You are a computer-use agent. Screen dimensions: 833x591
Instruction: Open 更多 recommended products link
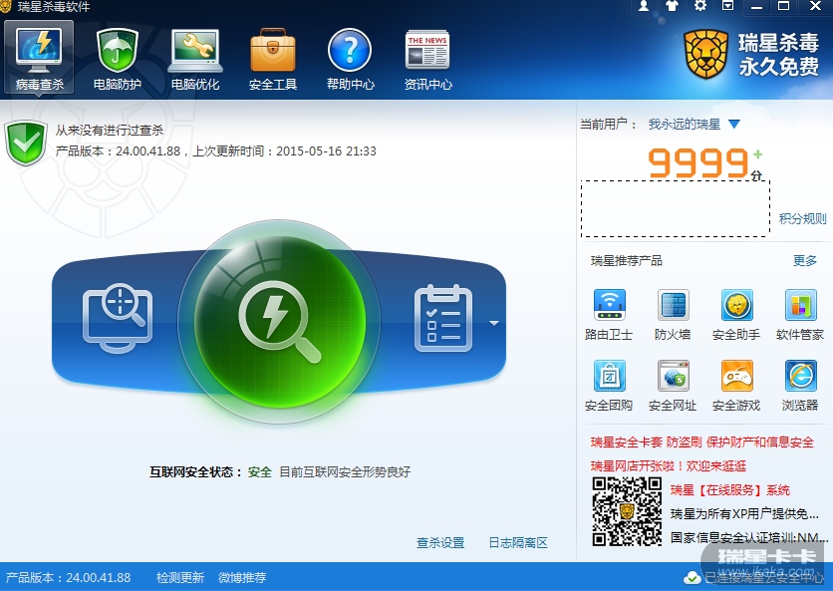805,260
